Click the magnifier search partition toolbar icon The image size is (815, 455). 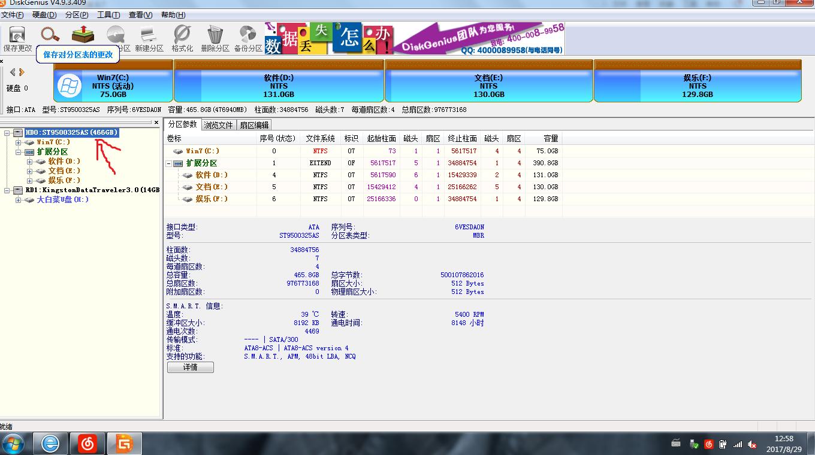click(x=50, y=35)
